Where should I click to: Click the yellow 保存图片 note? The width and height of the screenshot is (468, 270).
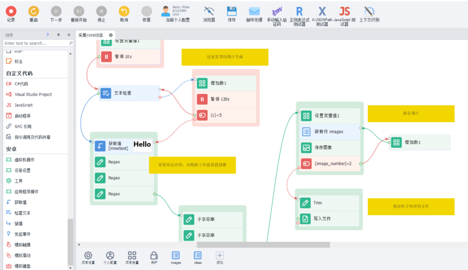[411, 113]
